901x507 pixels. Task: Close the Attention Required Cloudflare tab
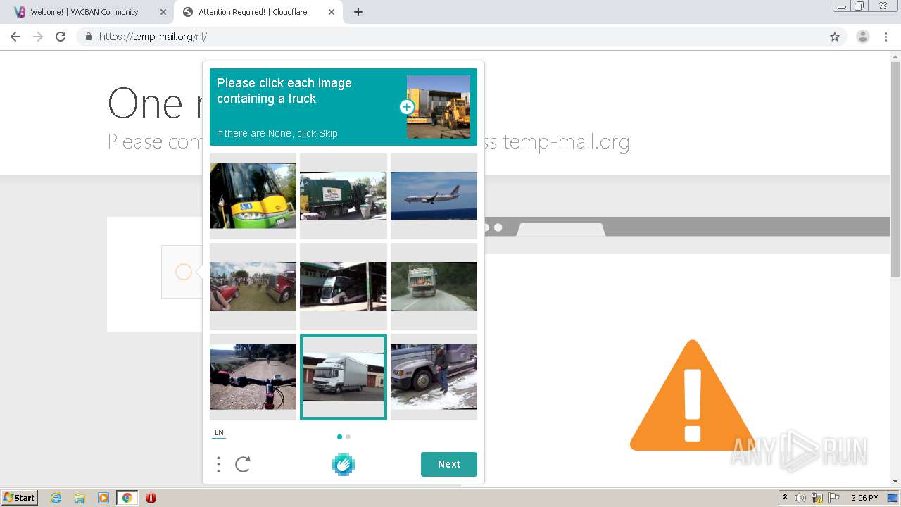click(332, 12)
